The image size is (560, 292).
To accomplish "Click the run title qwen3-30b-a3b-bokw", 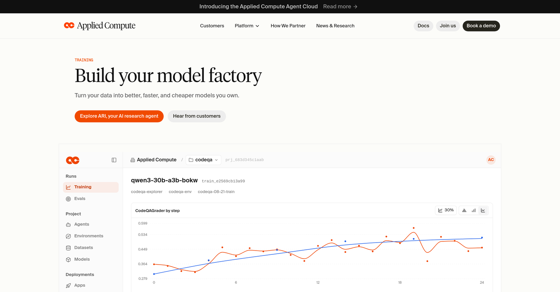I will pos(164,181).
